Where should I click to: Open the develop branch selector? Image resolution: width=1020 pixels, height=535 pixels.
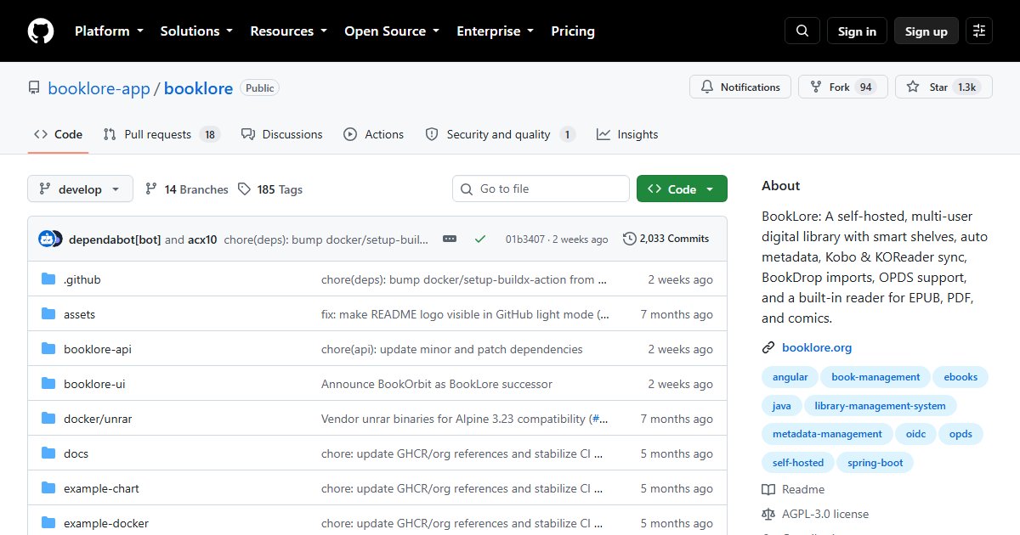coord(80,189)
